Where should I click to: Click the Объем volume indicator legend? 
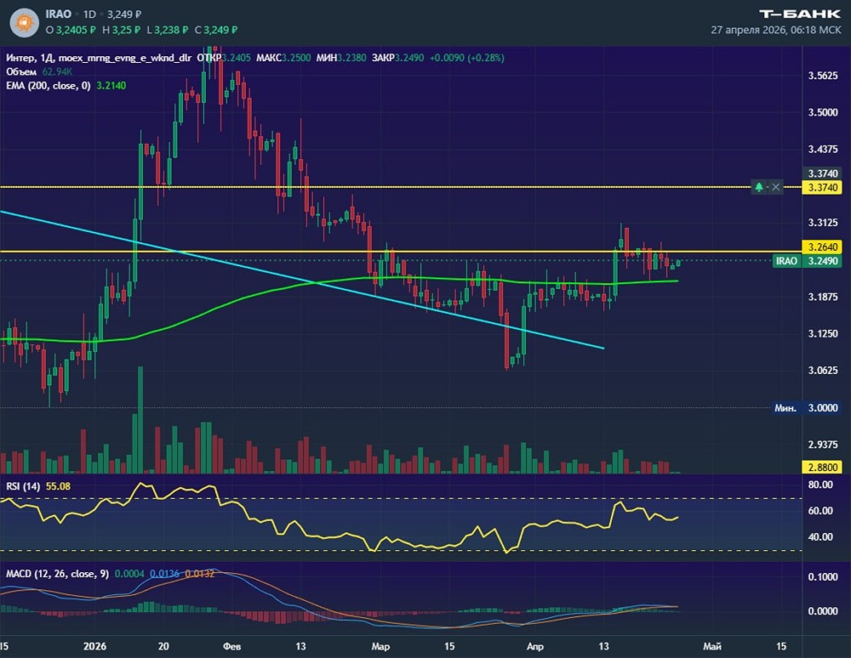tap(21, 71)
